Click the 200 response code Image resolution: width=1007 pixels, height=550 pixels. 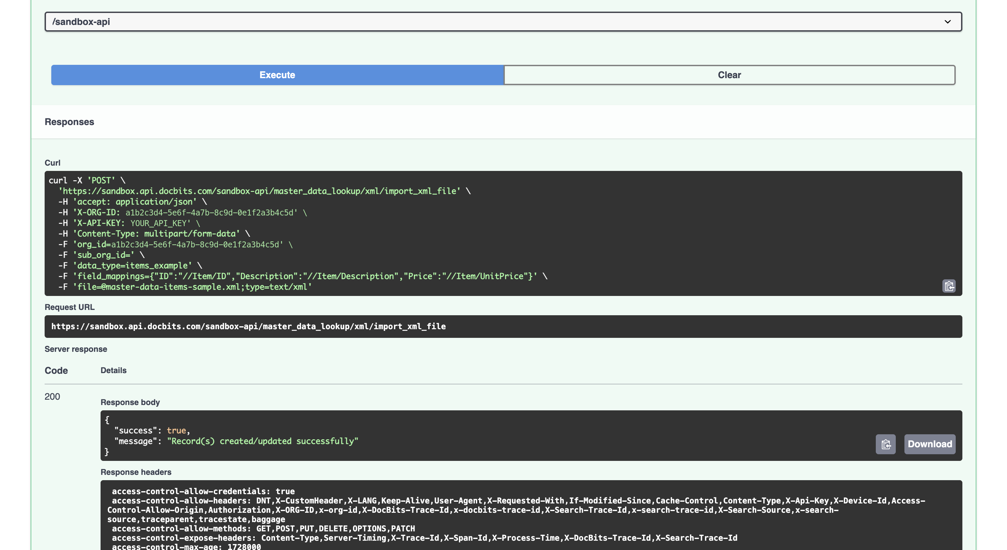52,397
